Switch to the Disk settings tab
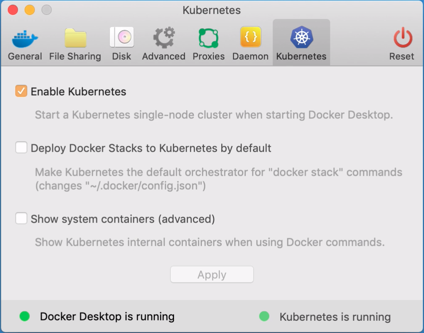Image resolution: width=424 pixels, height=333 pixels. [x=122, y=43]
